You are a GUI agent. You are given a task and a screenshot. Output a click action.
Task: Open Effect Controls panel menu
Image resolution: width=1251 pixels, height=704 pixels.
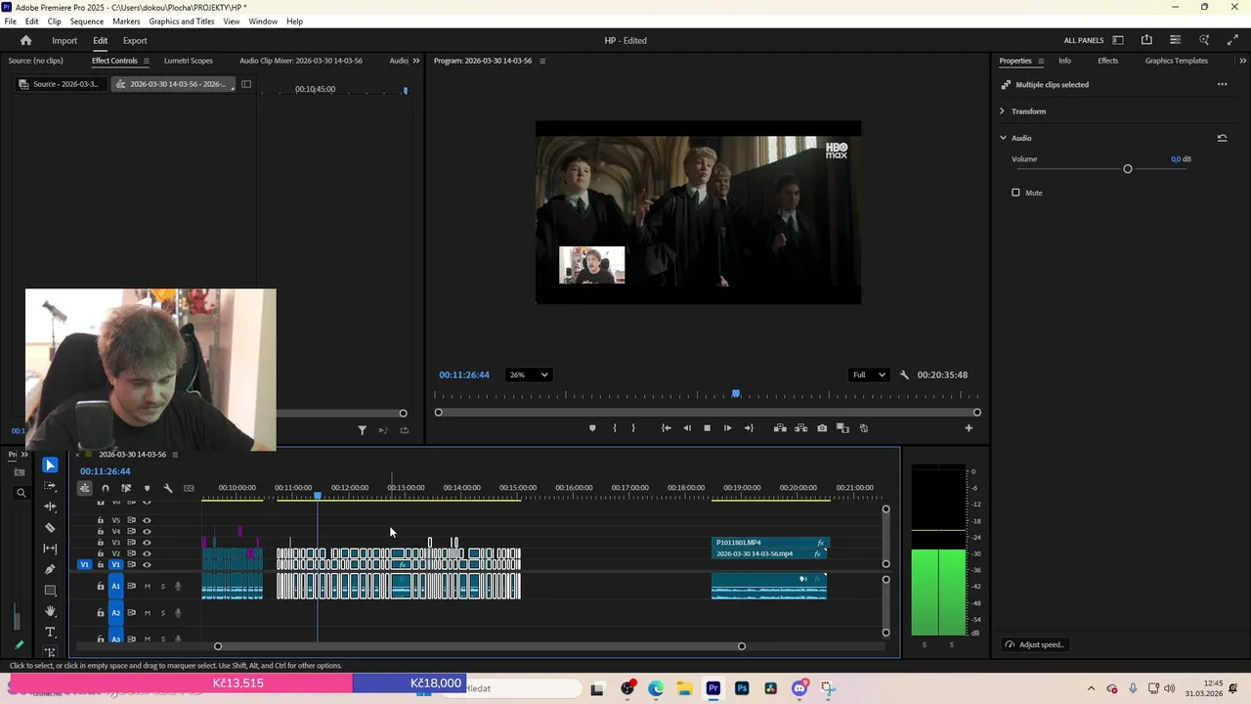(147, 61)
